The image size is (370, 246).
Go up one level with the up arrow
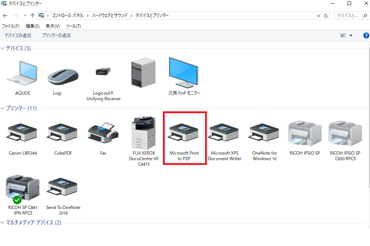tap(33, 16)
